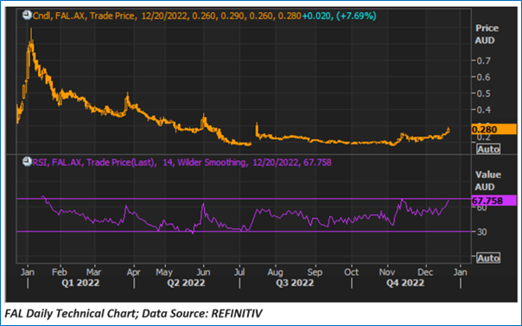Select the orange 0.280 last price tag
The image size is (522, 326).
point(493,129)
